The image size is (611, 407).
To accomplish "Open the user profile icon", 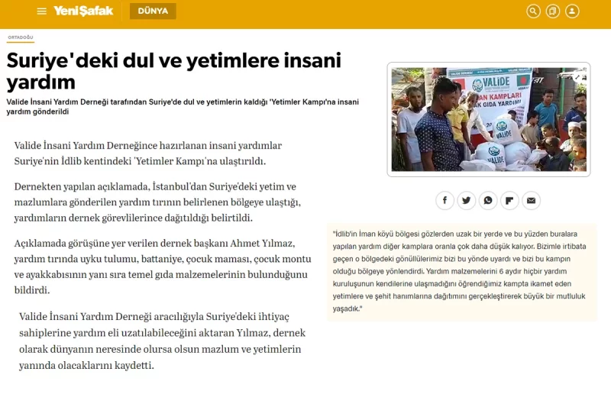I will point(572,11).
